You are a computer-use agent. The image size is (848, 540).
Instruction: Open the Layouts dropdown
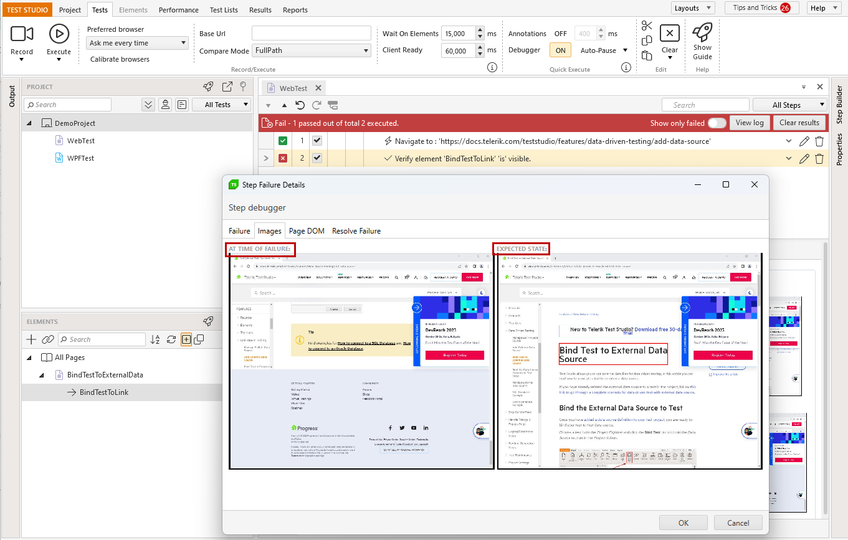pyautogui.click(x=693, y=8)
